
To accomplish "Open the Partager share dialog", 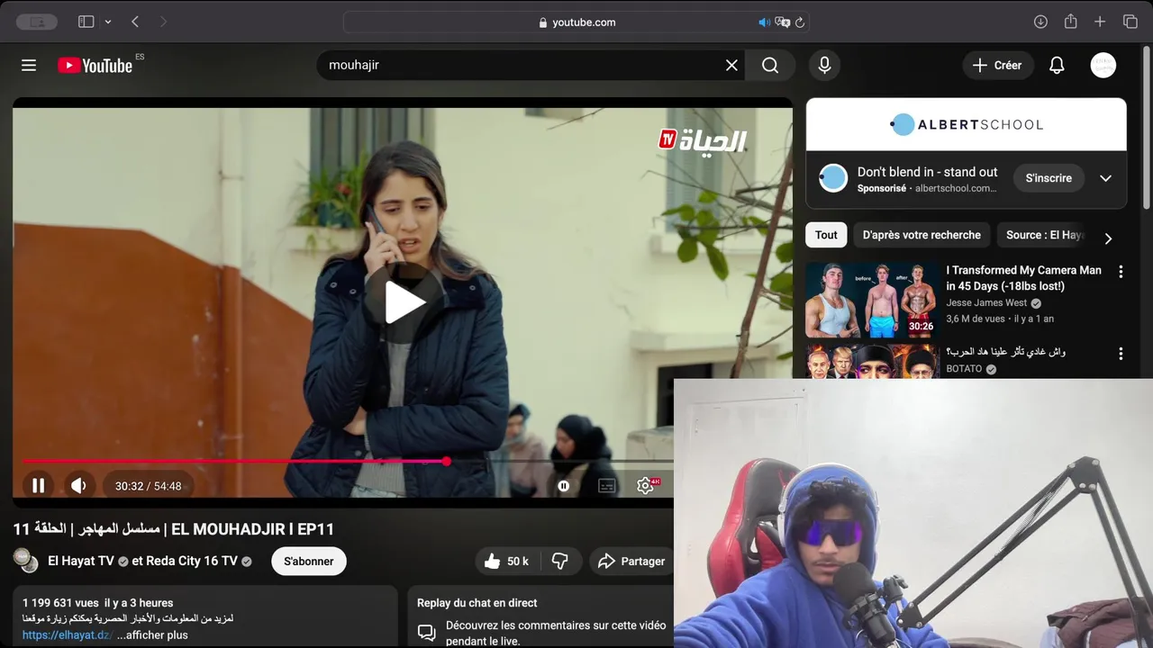I will [x=632, y=561].
